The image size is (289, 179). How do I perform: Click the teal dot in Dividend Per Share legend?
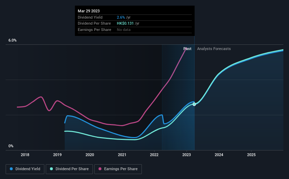click(x=51, y=169)
